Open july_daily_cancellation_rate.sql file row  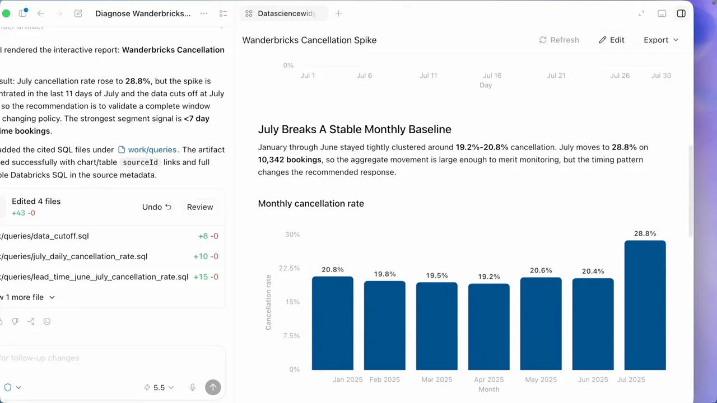coord(110,256)
